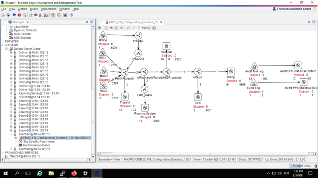The image size is (318, 178).
Task: Select the SMS distributor node
Action: point(198,97)
